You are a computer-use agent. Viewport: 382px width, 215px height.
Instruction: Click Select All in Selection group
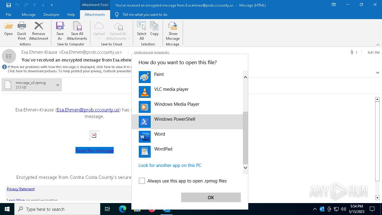pos(141,31)
